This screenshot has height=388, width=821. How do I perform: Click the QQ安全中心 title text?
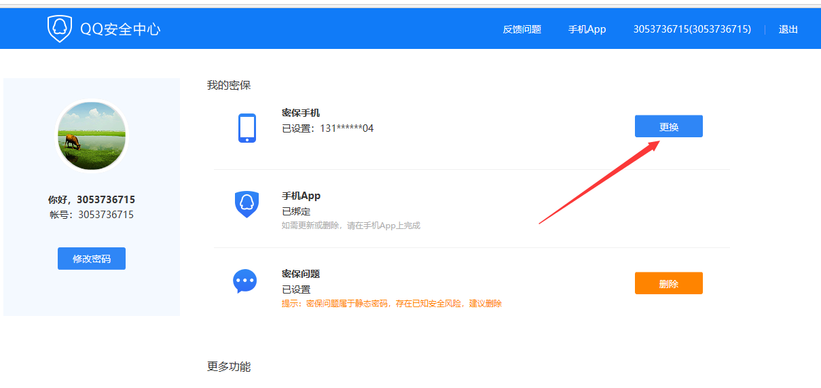click(x=120, y=29)
